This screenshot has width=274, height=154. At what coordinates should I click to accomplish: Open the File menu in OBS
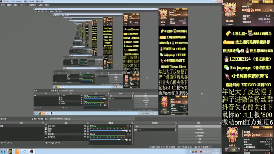[3, 5]
